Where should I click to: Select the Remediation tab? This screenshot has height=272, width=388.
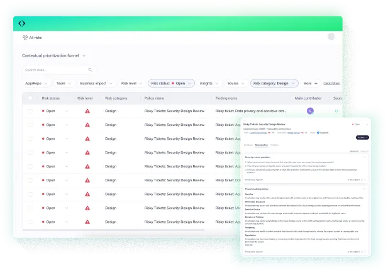[262, 145]
